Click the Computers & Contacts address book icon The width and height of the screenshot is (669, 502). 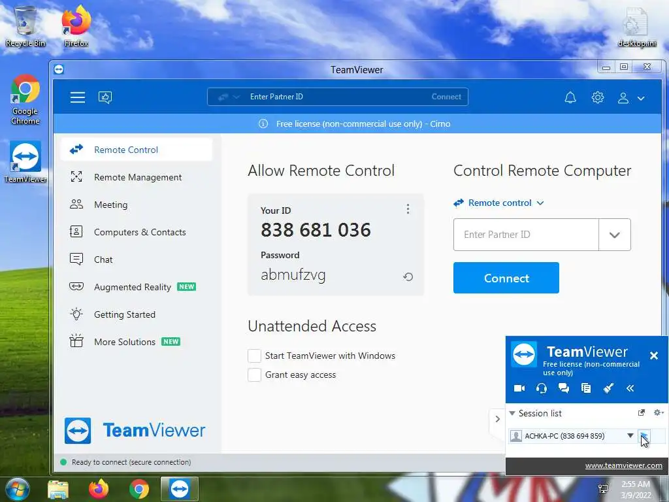pos(76,232)
